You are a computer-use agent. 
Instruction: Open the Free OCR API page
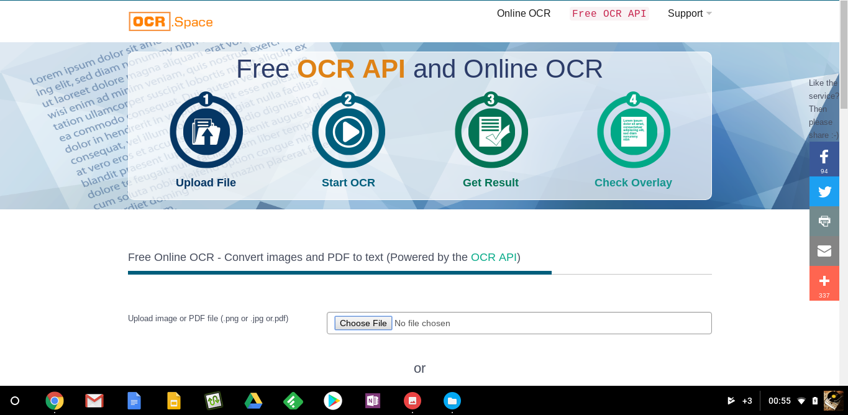point(609,14)
